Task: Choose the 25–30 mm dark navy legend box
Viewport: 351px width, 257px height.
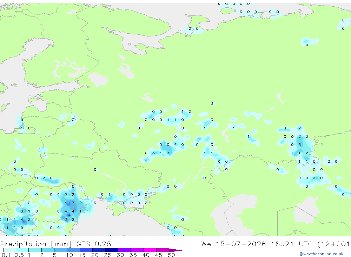Action: pos(112,250)
